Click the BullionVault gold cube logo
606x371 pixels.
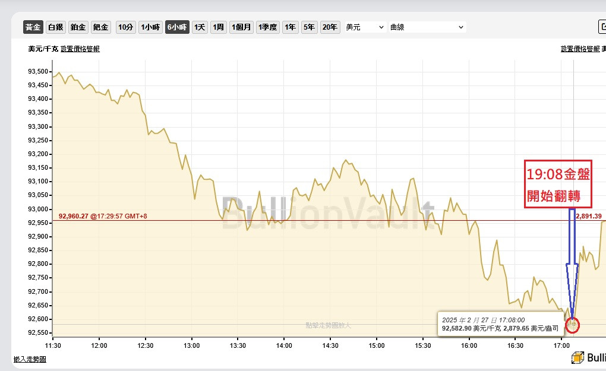point(577,357)
